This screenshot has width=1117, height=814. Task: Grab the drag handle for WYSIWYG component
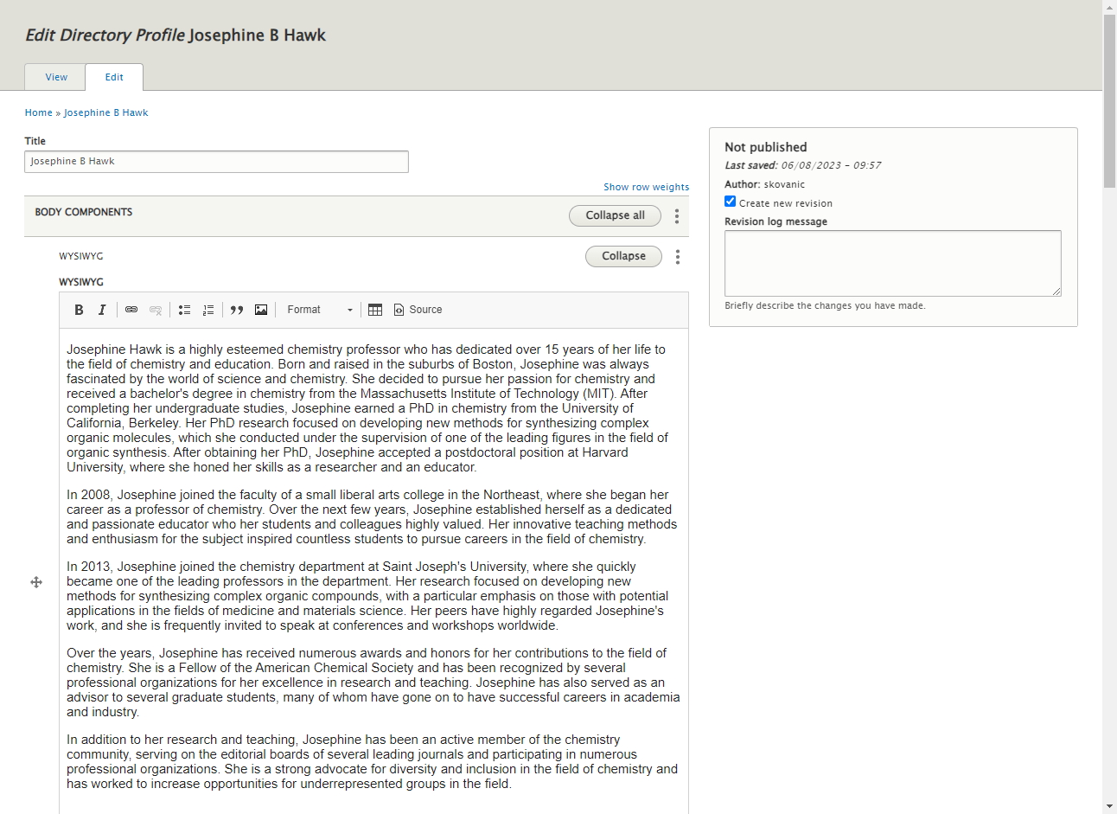click(x=36, y=582)
